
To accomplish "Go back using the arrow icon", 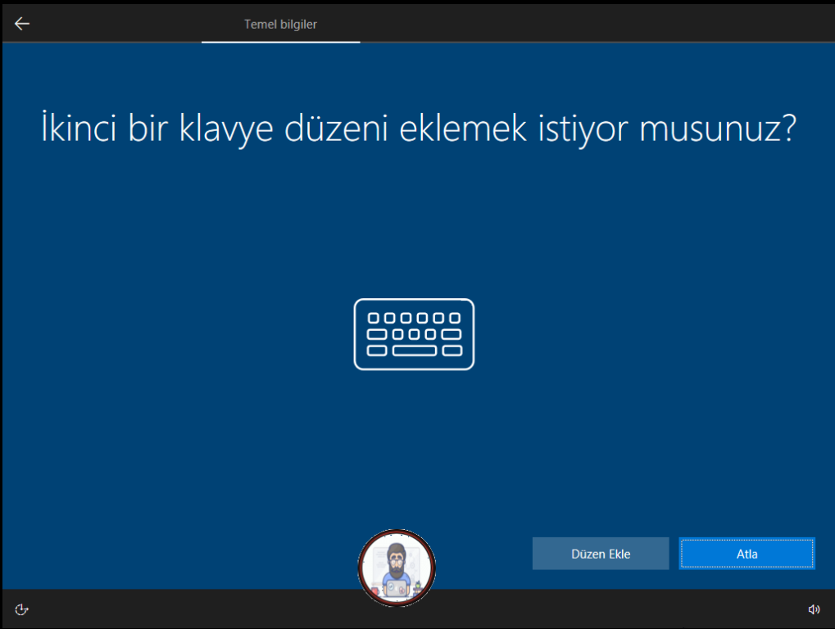I will 22,24.
